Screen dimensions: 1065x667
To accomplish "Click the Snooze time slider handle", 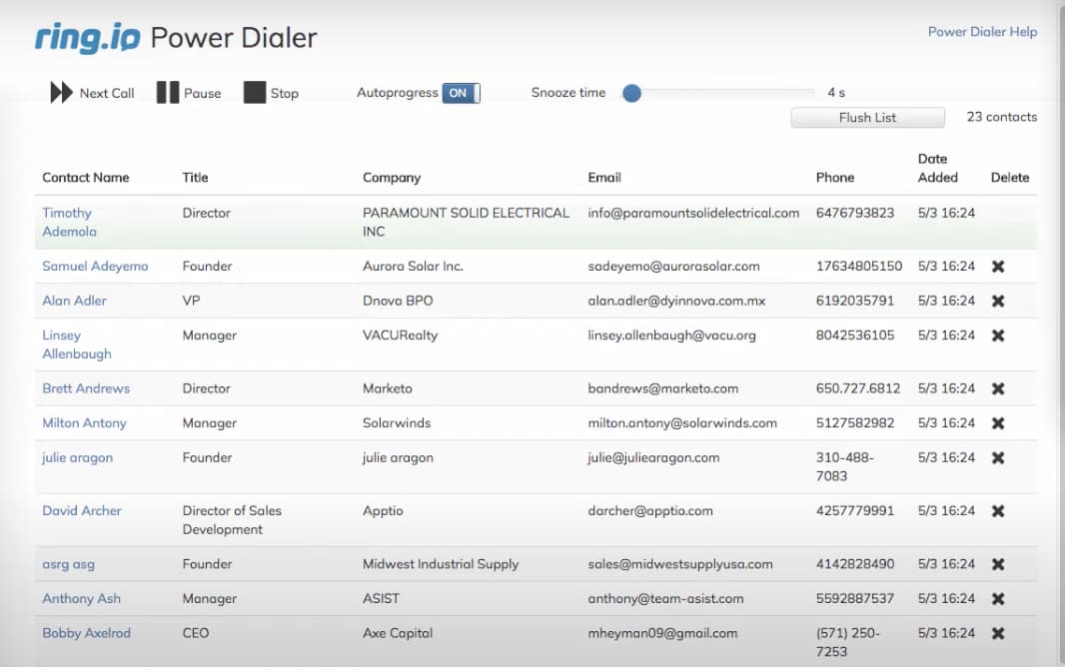I will pyautogui.click(x=631, y=93).
